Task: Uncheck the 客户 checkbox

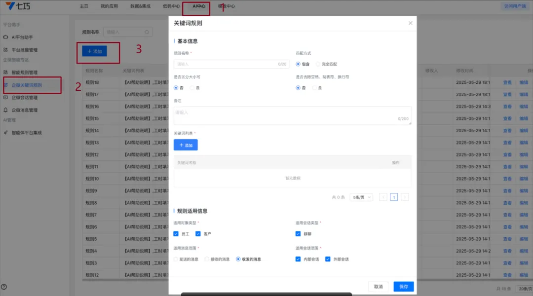Action: 198,234
